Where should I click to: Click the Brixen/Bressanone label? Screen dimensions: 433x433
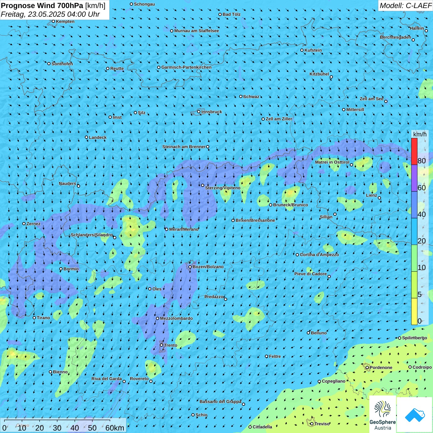point(255,221)
